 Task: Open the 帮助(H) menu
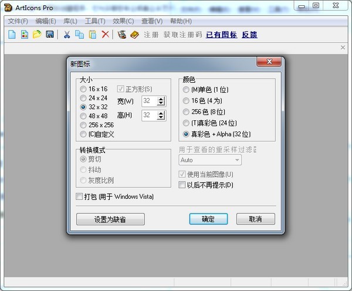[181, 21]
